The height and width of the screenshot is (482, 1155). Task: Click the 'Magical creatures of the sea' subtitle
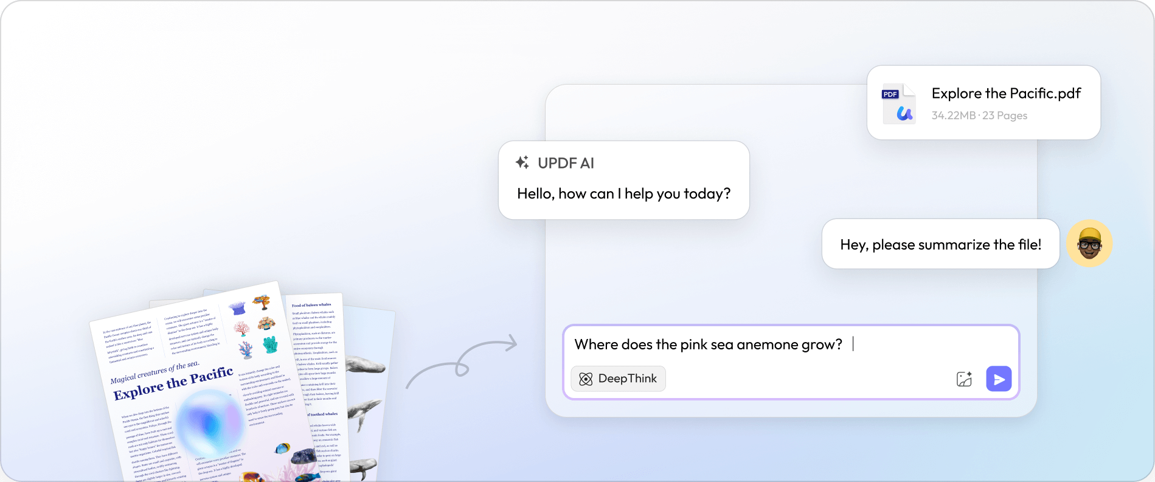pyautogui.click(x=154, y=372)
